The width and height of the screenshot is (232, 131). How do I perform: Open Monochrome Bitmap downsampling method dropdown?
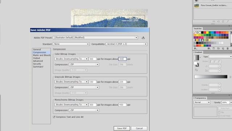[71, 105]
